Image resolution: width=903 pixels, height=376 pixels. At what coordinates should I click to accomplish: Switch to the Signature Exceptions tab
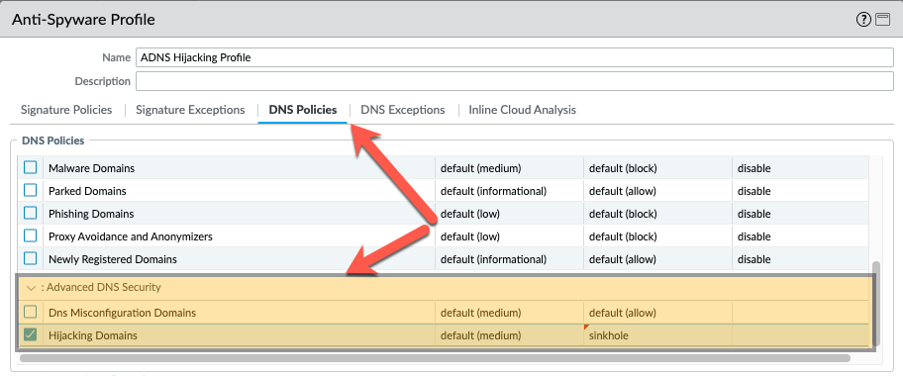pyautogui.click(x=190, y=110)
